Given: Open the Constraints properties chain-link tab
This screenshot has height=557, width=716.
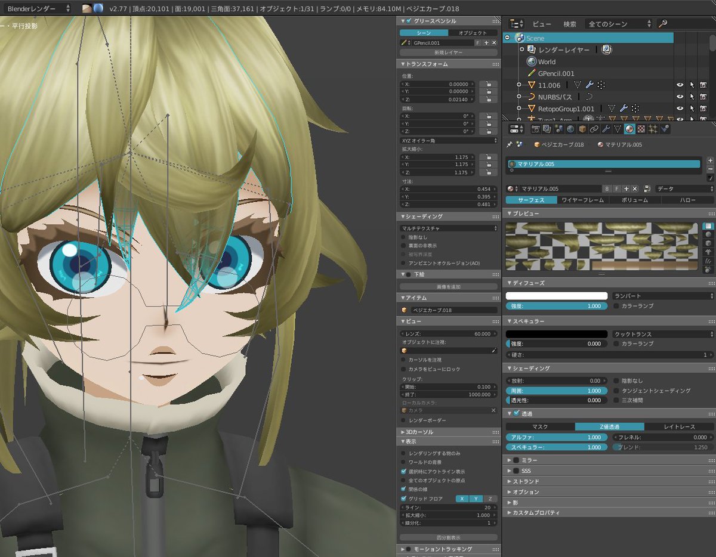Looking at the screenshot, I should coord(594,129).
